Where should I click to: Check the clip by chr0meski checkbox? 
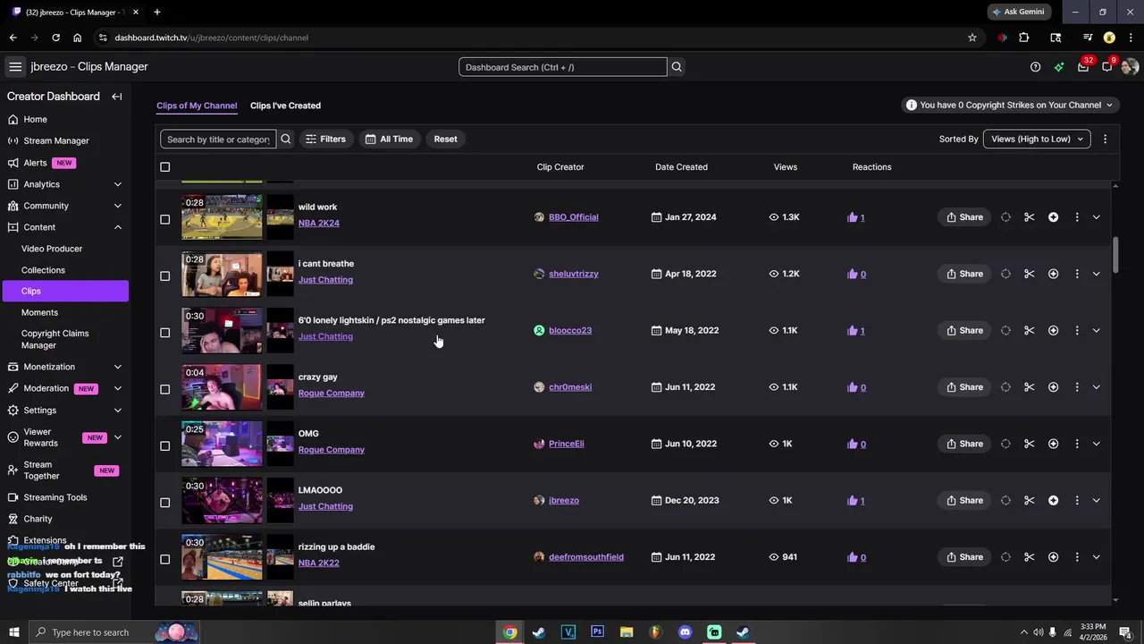coord(164,389)
